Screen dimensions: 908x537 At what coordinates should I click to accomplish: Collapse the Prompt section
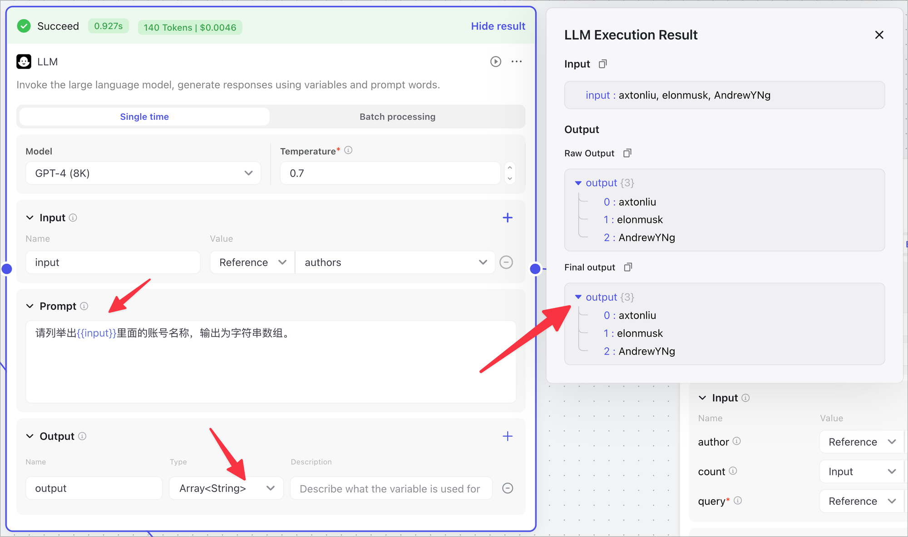tap(30, 306)
